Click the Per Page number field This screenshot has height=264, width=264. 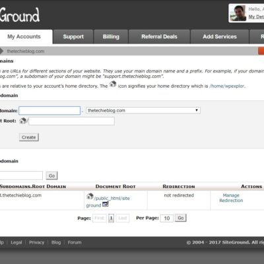167,218
